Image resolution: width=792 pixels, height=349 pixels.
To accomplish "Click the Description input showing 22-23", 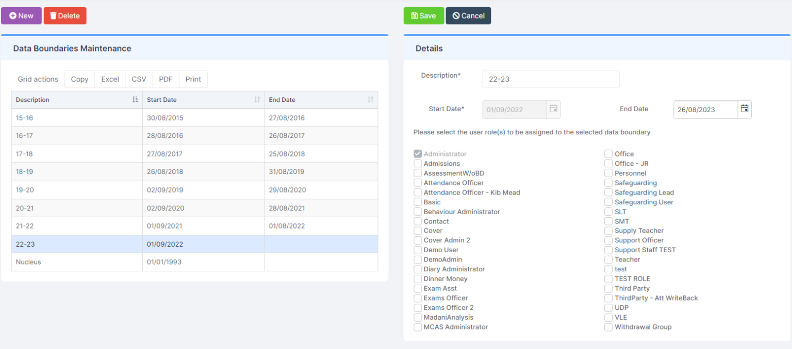I will (x=550, y=79).
